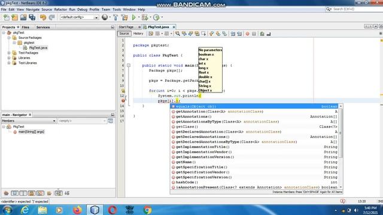Image resolution: width=383 pixels, height=215 pixels.
Task: Toggle Sort by Source in Navigator
Action: [x=67, y=193]
